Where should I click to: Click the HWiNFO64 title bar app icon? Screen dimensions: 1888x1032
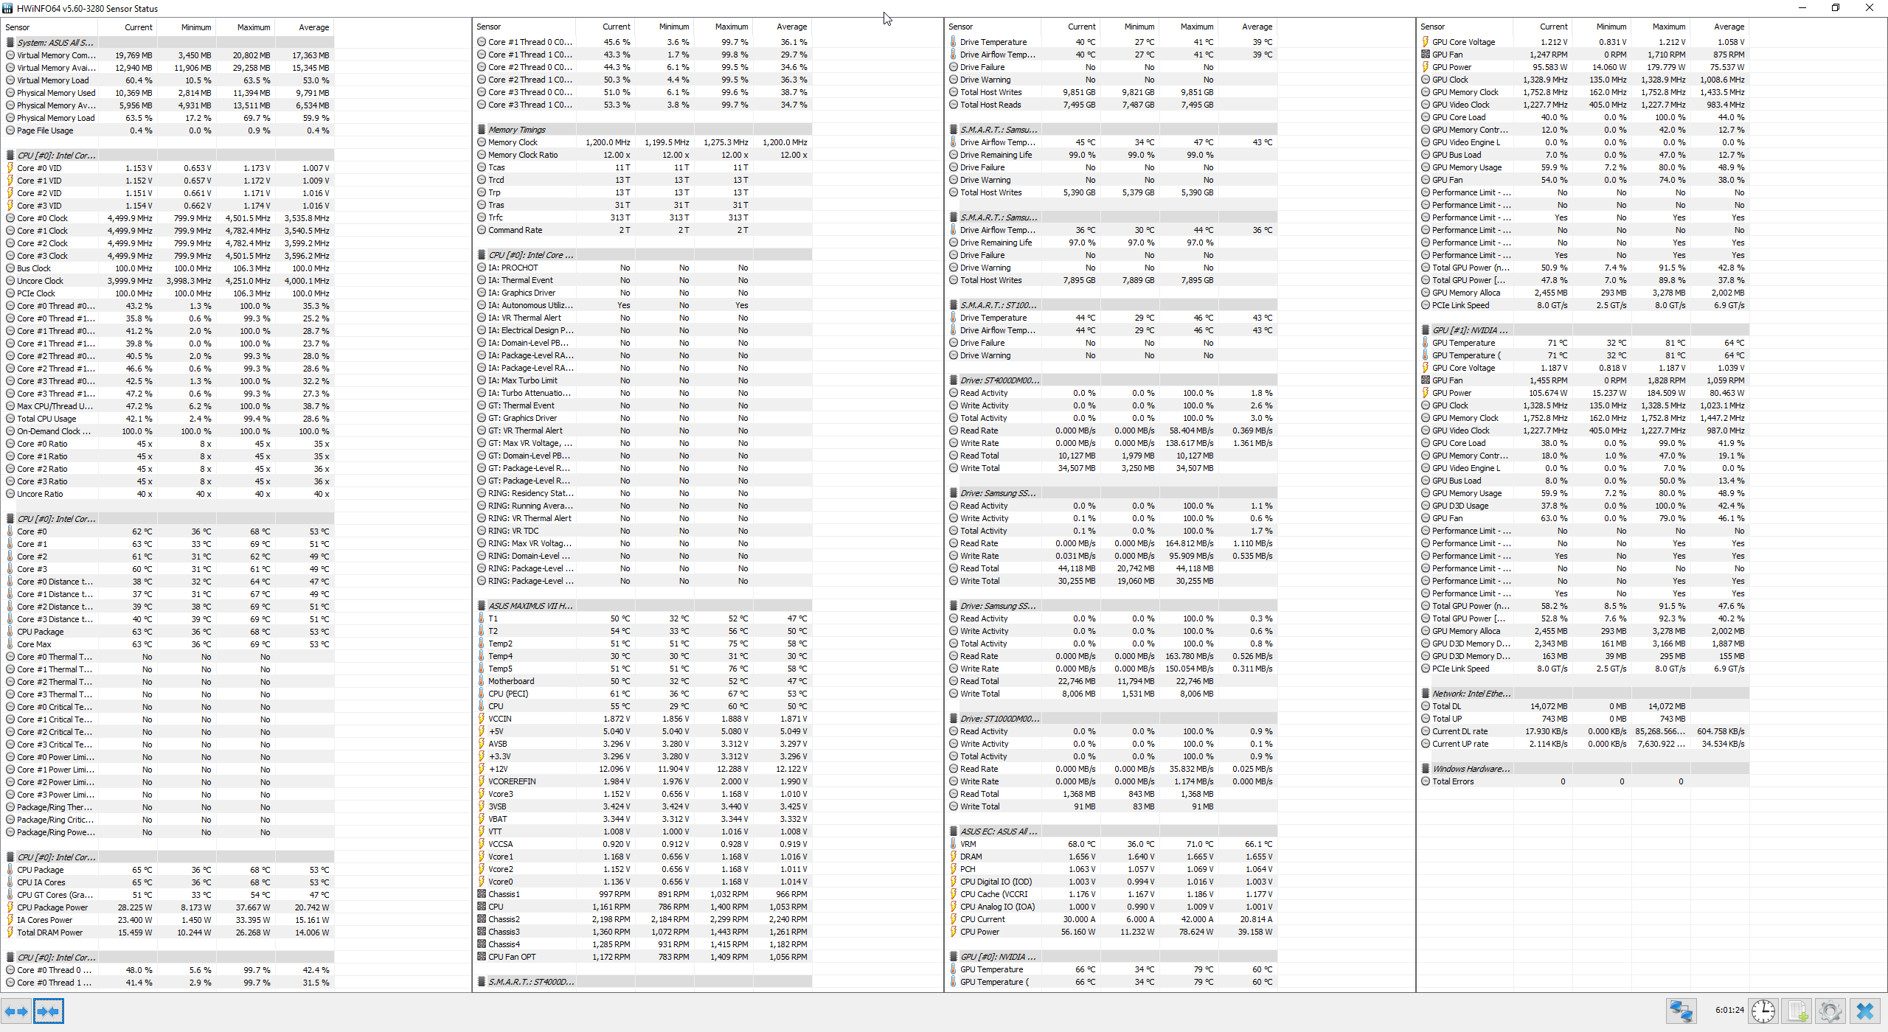coord(8,8)
